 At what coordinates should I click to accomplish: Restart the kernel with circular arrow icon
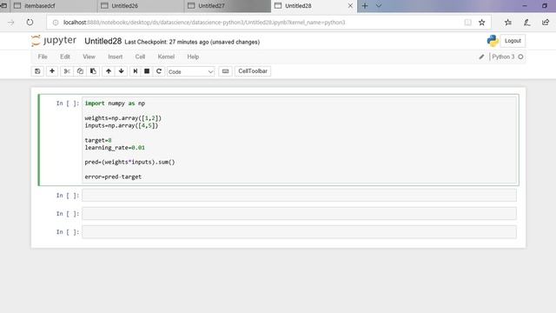[159, 71]
